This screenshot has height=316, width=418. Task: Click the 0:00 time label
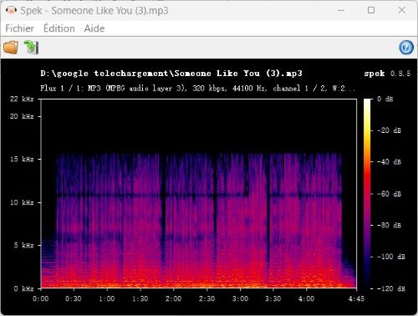click(x=41, y=298)
